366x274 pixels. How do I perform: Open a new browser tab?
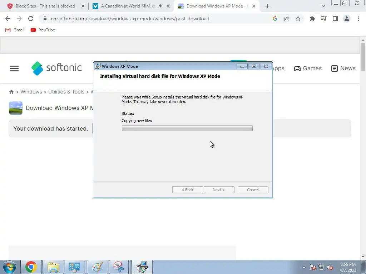click(x=267, y=6)
